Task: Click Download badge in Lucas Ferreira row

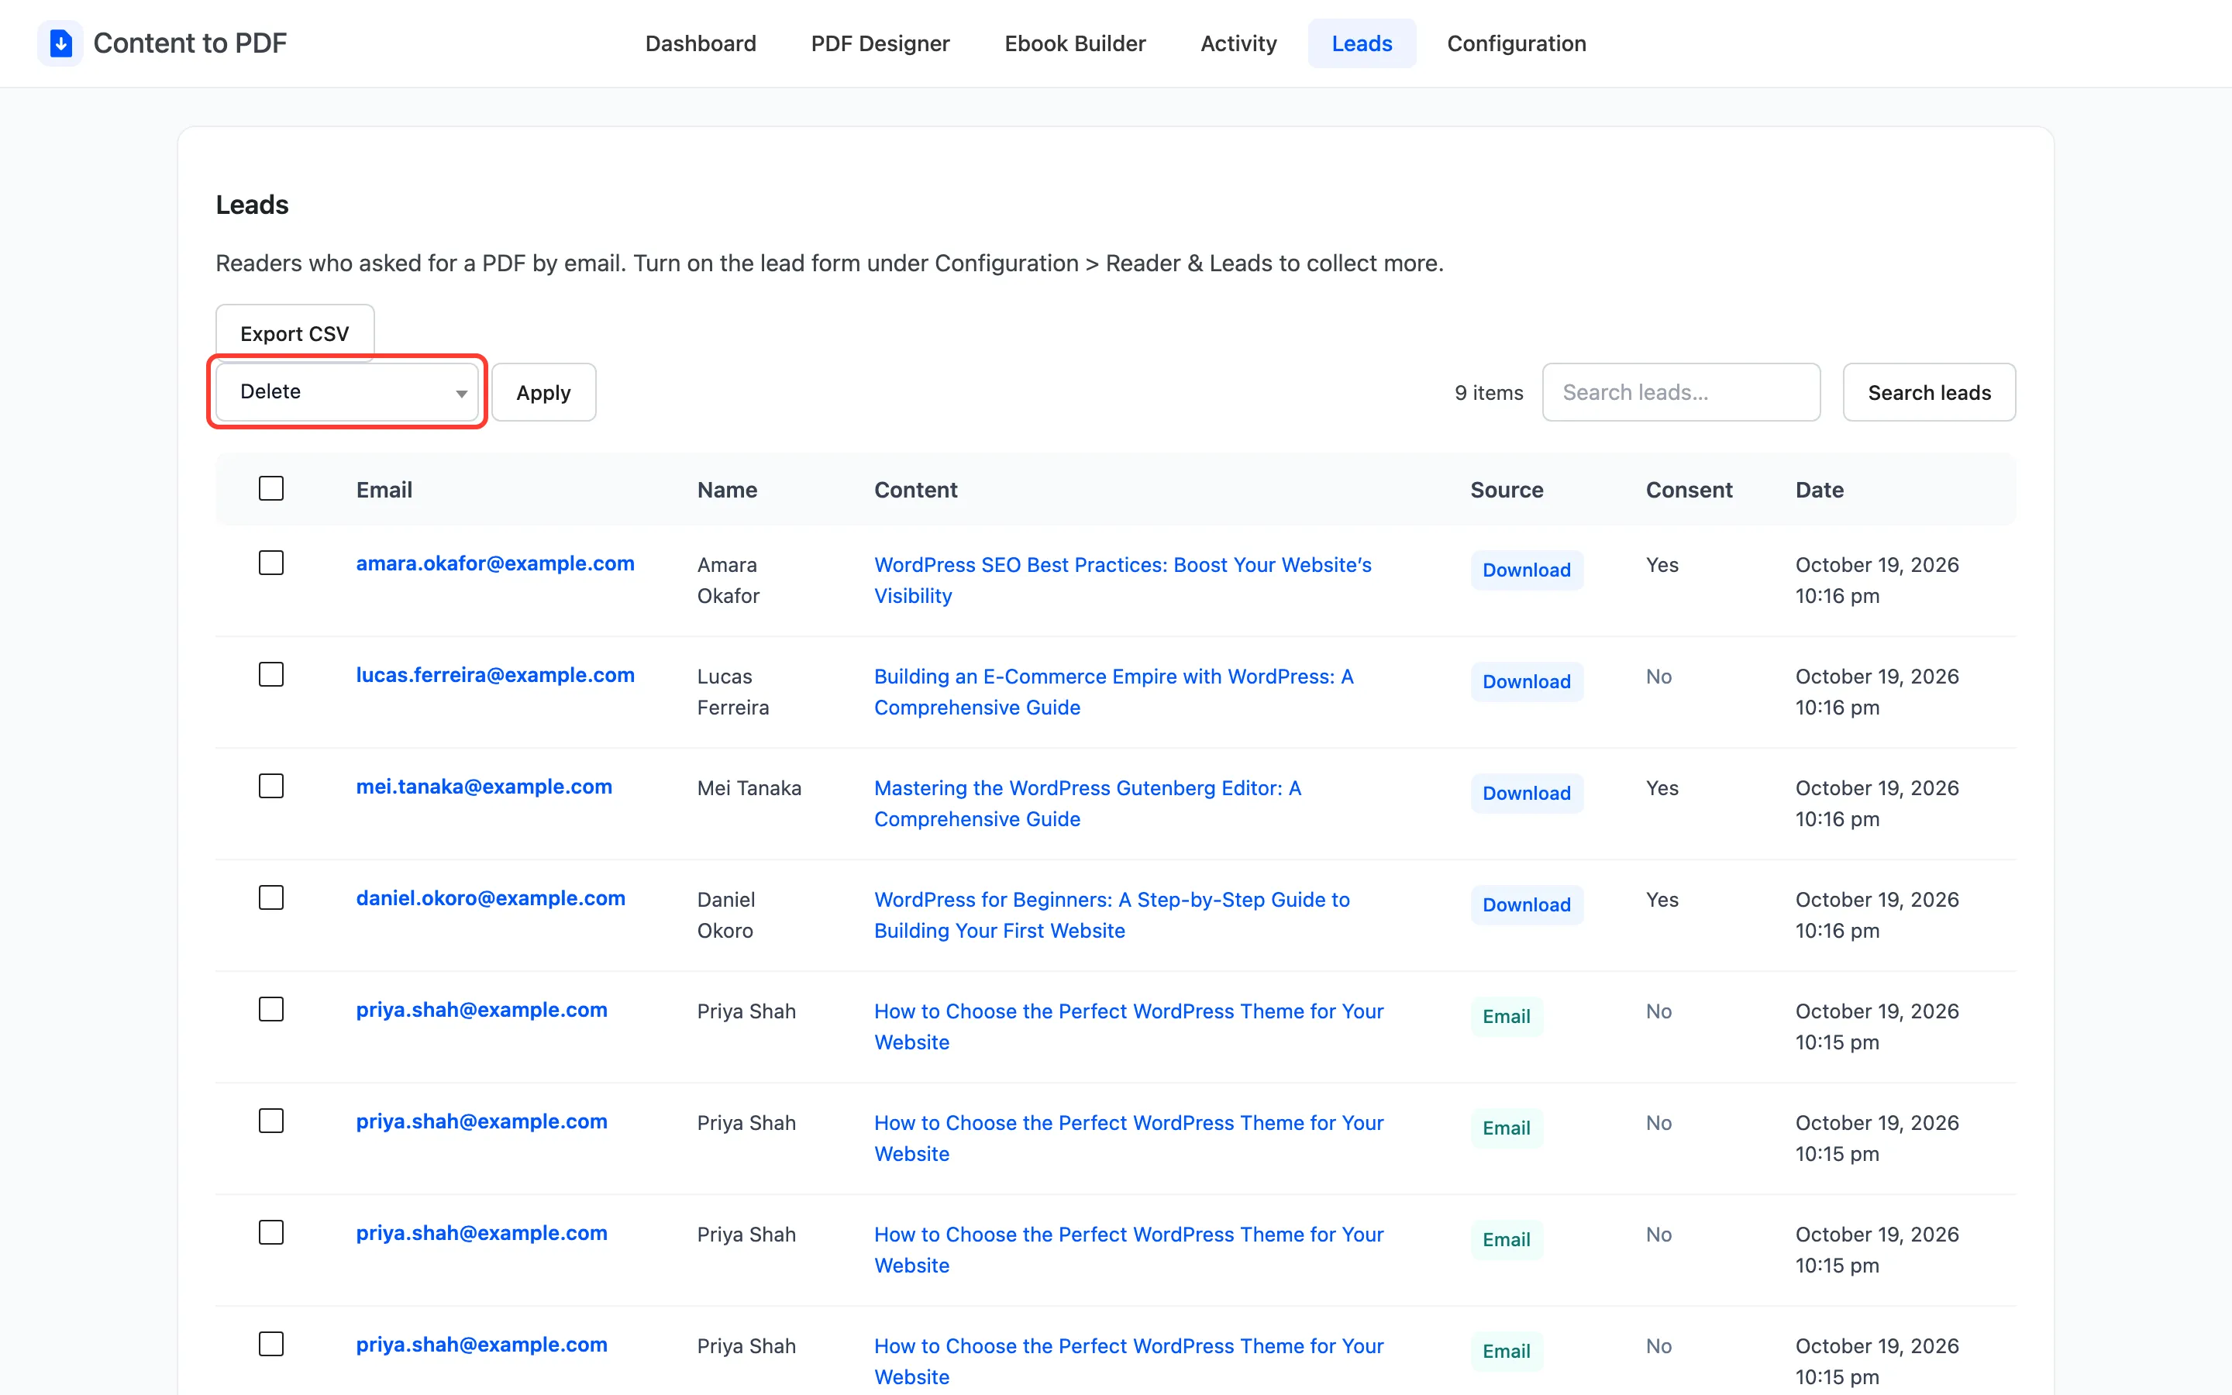Action: coord(1527,682)
